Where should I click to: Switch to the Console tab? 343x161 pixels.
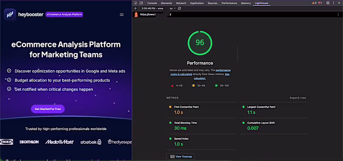coord(152,3)
